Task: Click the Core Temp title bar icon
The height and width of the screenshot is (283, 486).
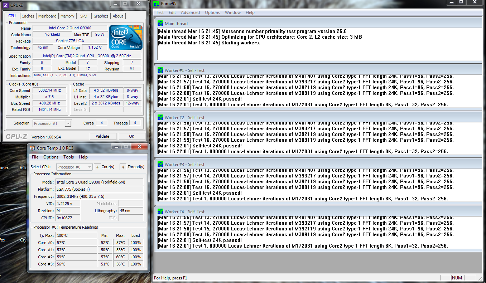Action: click(33, 148)
